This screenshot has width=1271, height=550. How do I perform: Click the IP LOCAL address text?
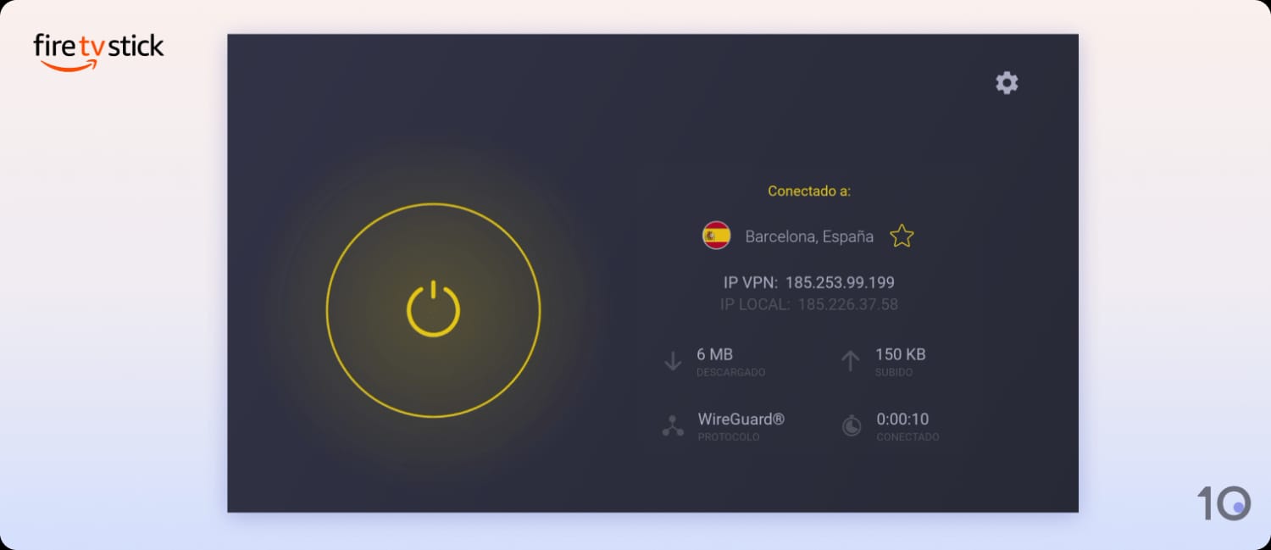pos(809,304)
